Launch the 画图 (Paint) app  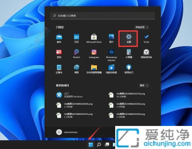76,69
